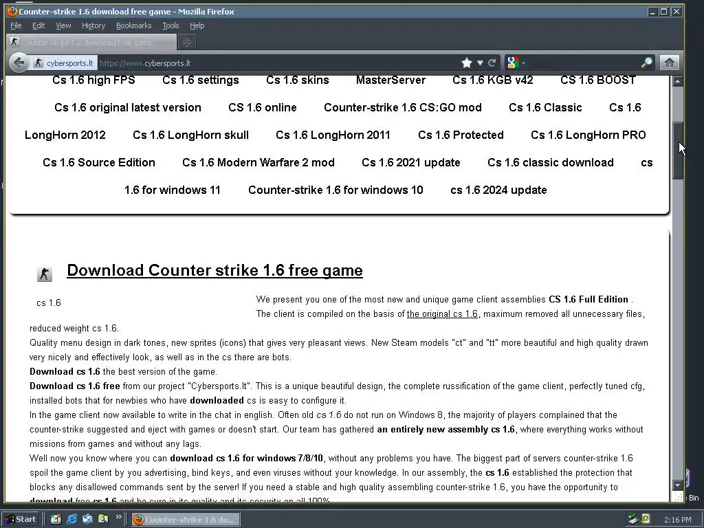
Task: Open the Cs 1.6 skins link
Action: [x=297, y=80]
